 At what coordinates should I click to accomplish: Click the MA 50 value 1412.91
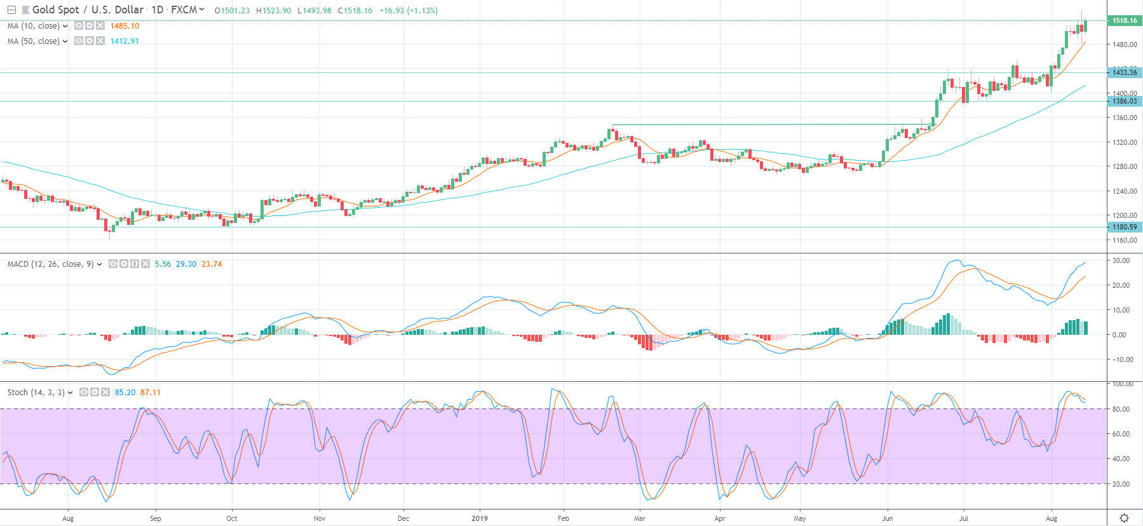pos(125,41)
